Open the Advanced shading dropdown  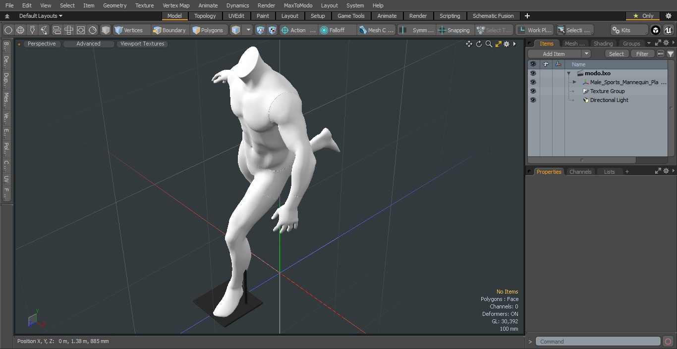(88, 44)
